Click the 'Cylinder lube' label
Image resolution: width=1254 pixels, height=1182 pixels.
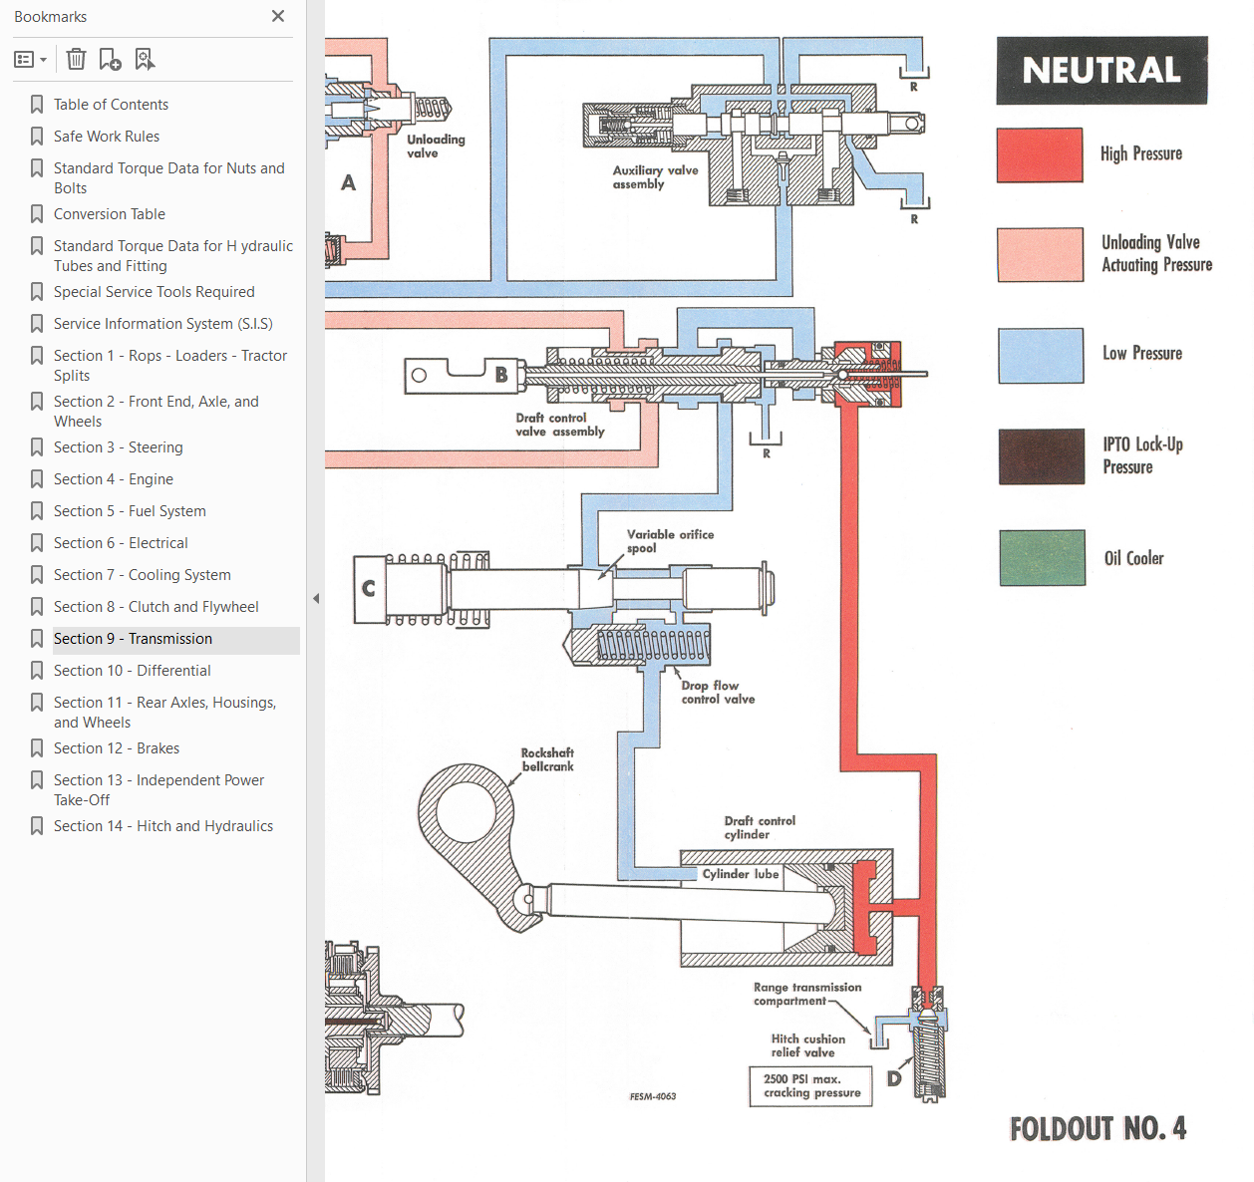tap(741, 874)
